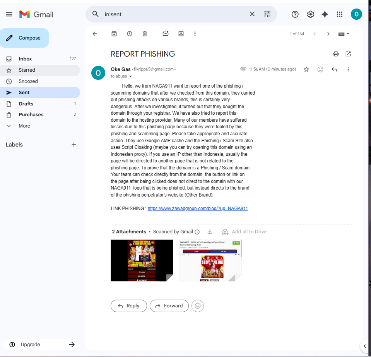This screenshot has width=371, height=357.
Task: Delete this email with trash icon
Action: click(x=145, y=34)
